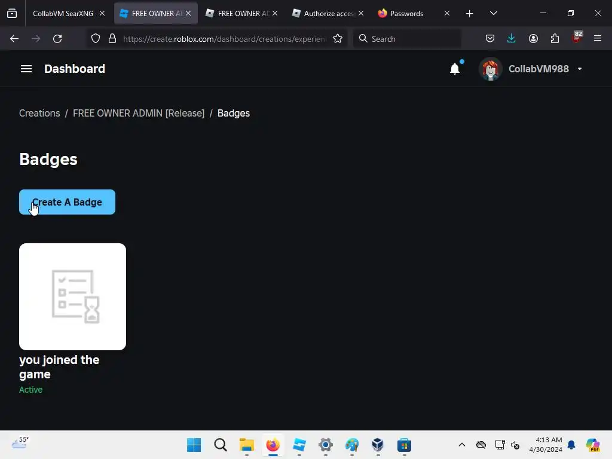
Task: Open Windows taskbar search
Action: click(221, 445)
